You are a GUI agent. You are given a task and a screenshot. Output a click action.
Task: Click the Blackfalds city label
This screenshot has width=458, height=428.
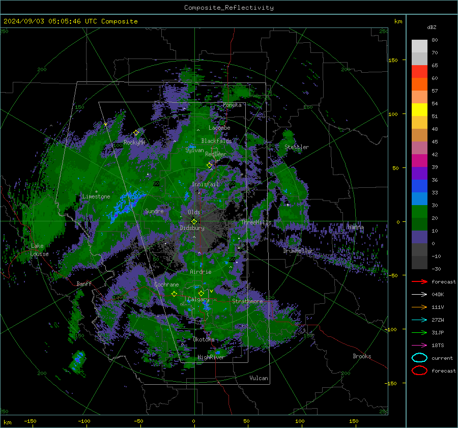(x=216, y=141)
